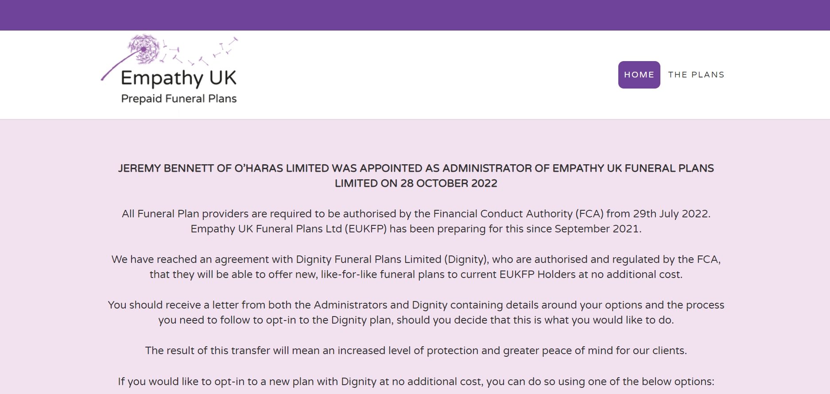Screen dimensions: 830x394
Task: Click the "you need to follow to opt-in" line
Action: coord(416,320)
